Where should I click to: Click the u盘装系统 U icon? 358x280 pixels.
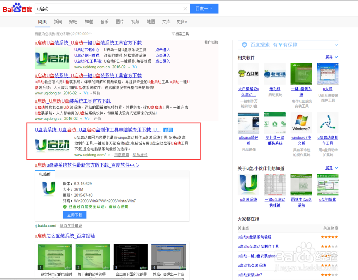click(x=248, y=185)
